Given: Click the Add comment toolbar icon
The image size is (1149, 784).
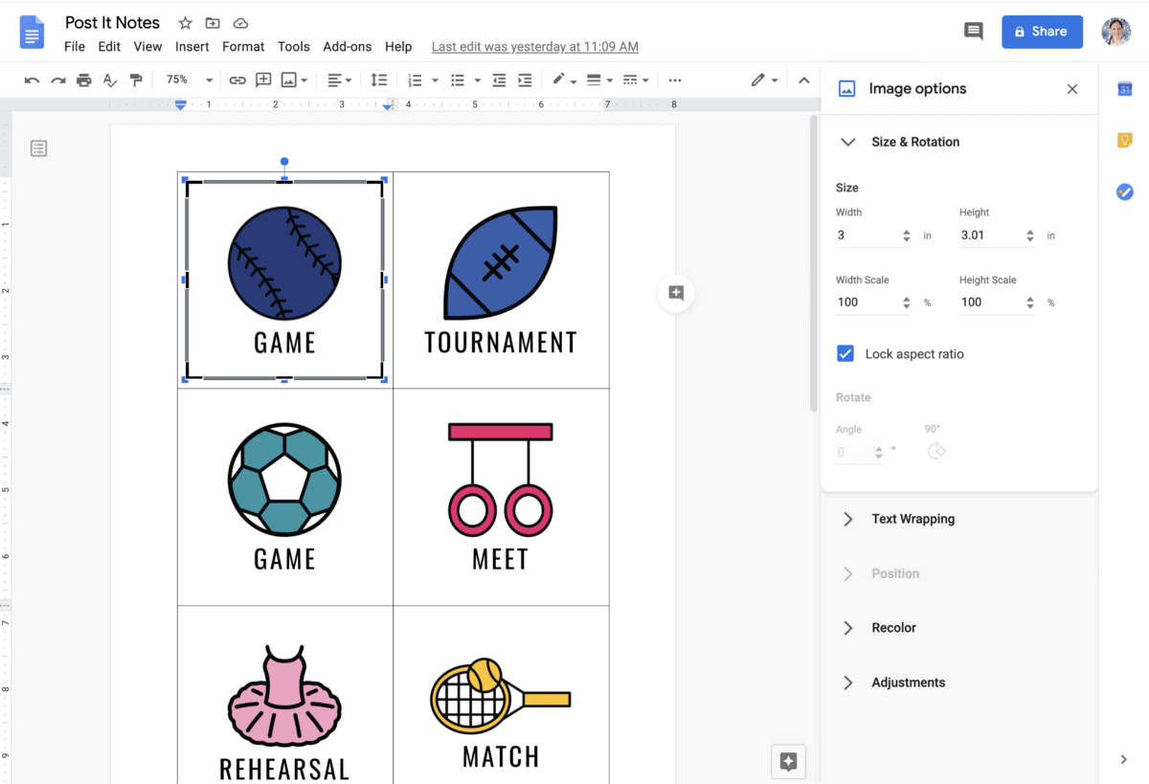Looking at the screenshot, I should click(263, 80).
